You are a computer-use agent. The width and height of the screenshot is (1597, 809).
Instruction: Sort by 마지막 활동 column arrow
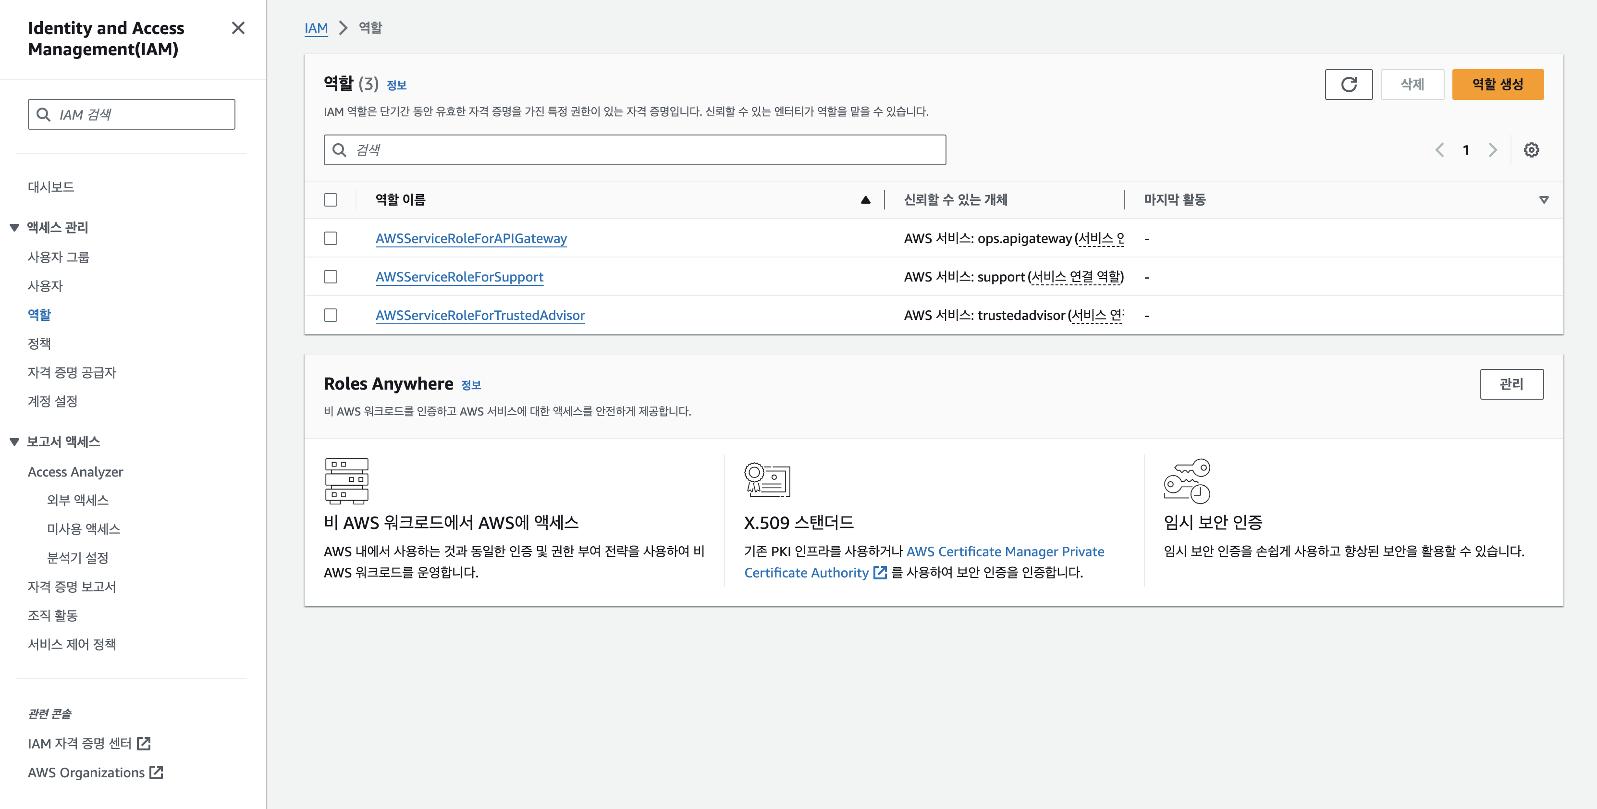tap(1544, 200)
